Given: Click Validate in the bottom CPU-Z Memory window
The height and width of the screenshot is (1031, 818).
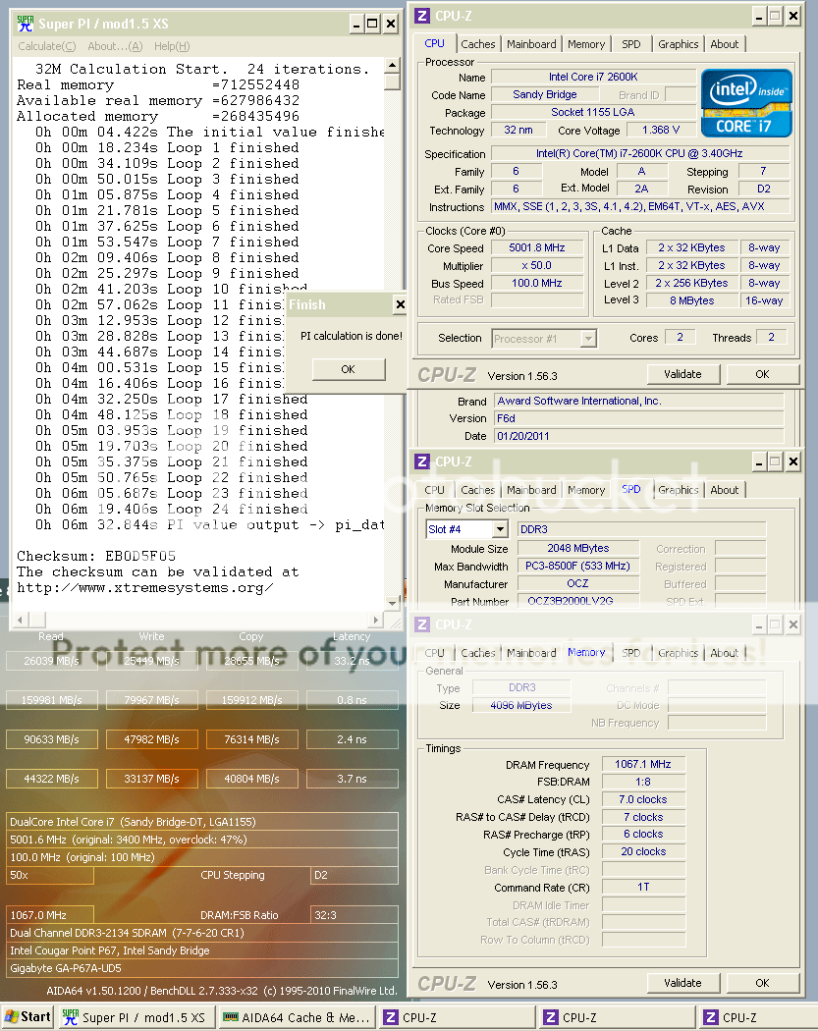Looking at the screenshot, I should pos(682,983).
